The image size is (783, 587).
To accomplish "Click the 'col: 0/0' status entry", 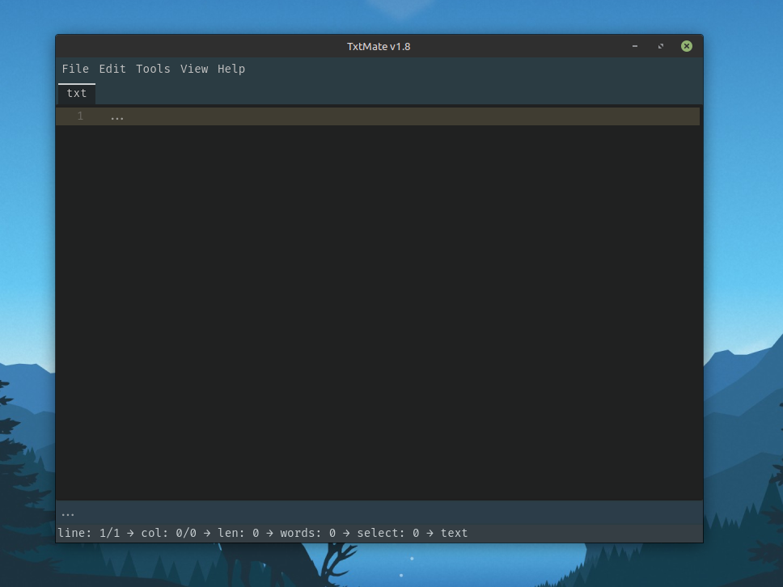I will [168, 533].
